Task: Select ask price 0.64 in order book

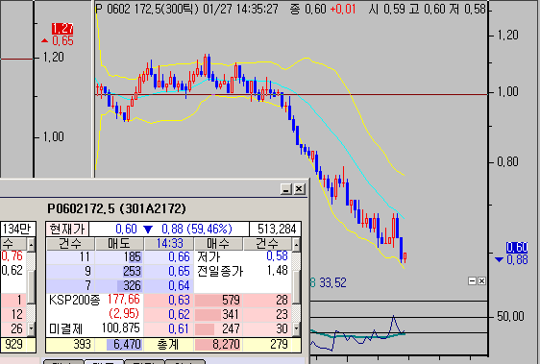Action: [179, 285]
